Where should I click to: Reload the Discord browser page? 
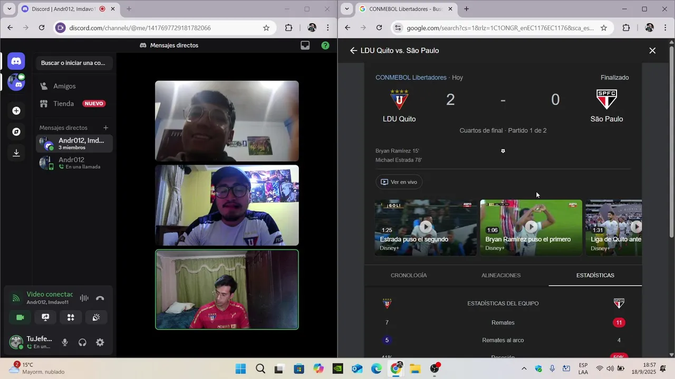tap(42, 28)
